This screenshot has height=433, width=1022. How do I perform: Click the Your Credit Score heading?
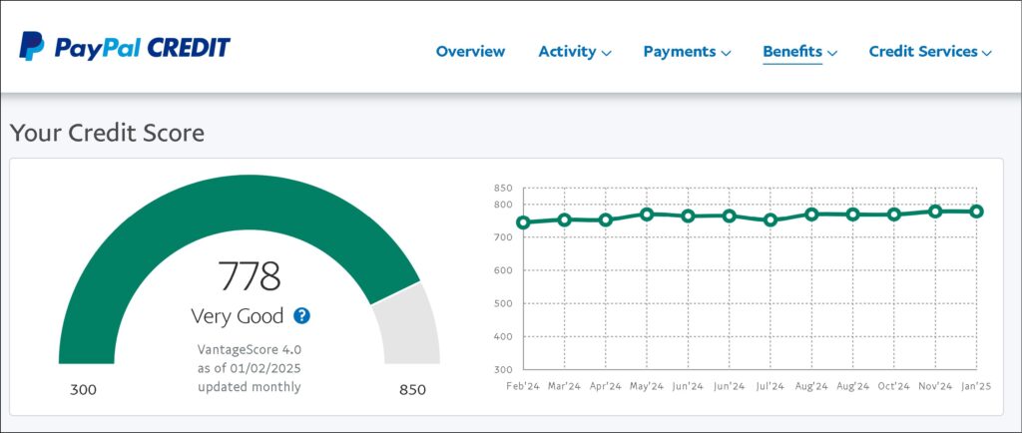tap(107, 132)
